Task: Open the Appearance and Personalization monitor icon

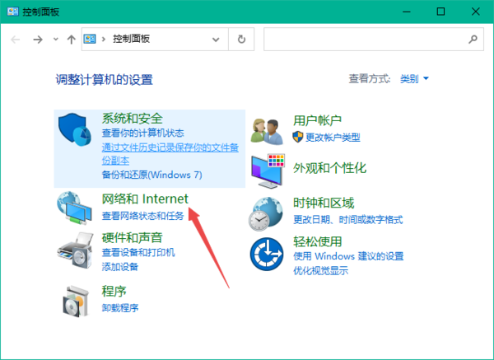Action: pyautogui.click(x=268, y=171)
